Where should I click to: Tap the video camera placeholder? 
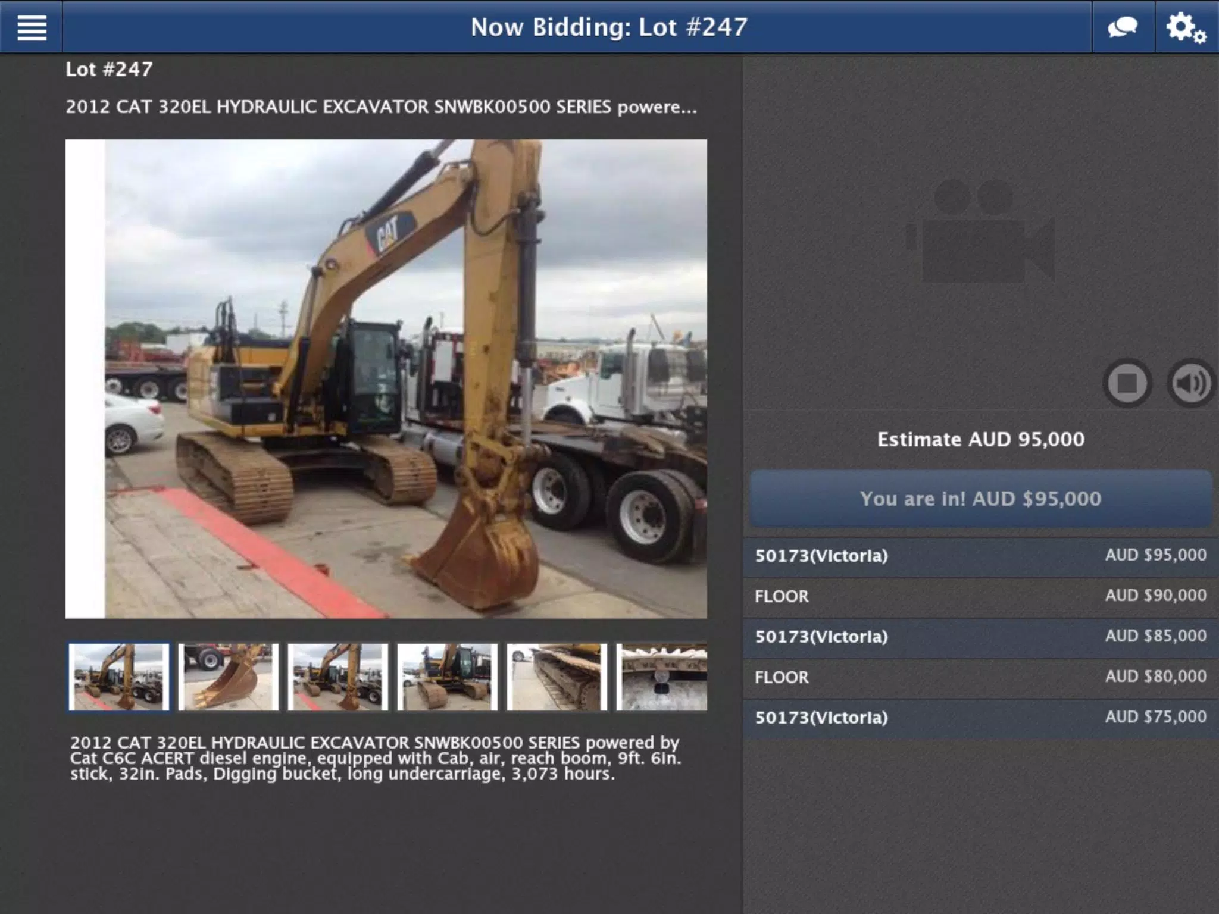pyautogui.click(x=980, y=231)
